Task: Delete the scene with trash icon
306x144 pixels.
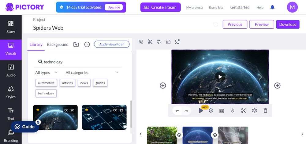Action: point(265,111)
